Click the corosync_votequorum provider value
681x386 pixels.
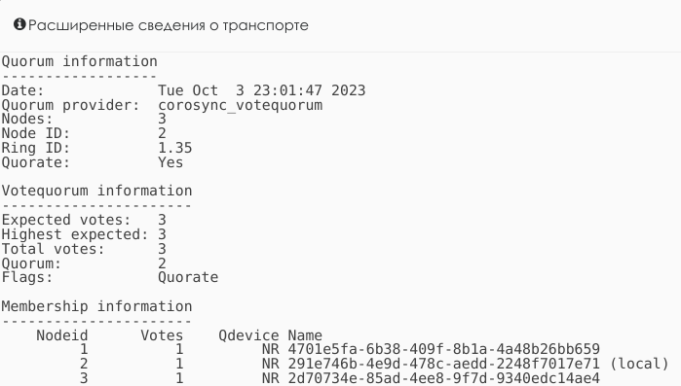pos(241,105)
